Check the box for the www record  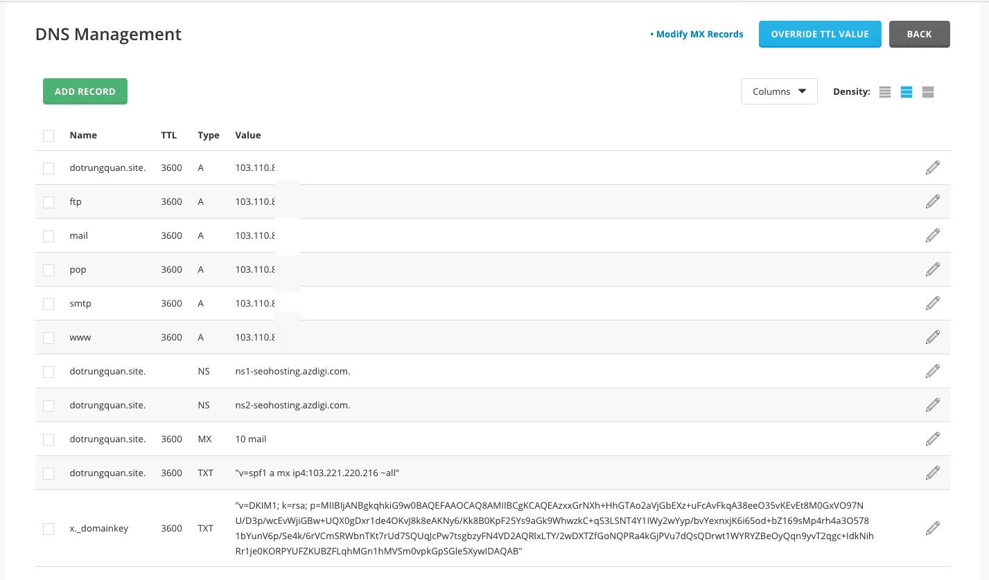pos(49,338)
